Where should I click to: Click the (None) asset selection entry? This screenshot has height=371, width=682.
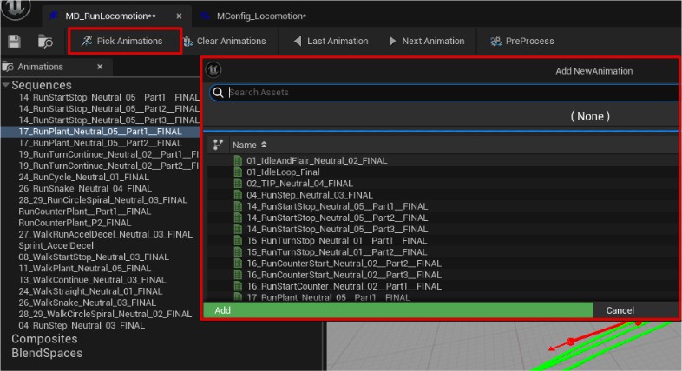(x=590, y=116)
